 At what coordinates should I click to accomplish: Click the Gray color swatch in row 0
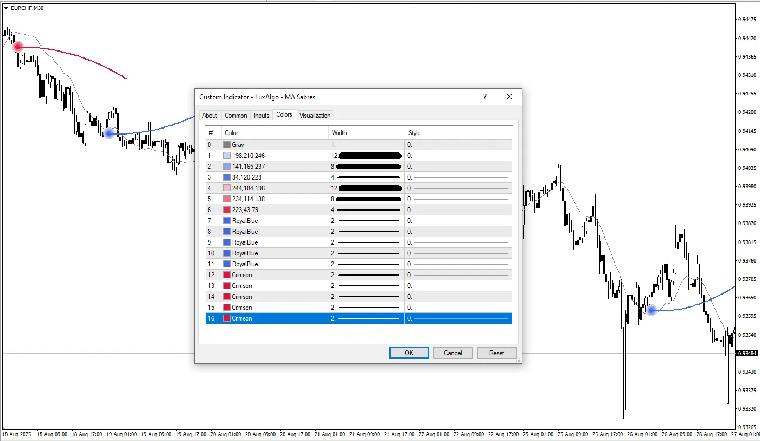(227, 145)
